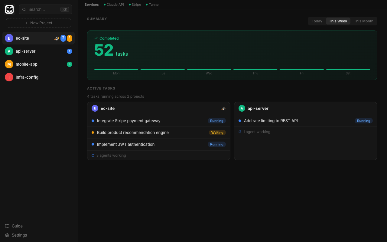Click green badge 3 on mobile-app
Image resolution: width=387 pixels, height=242 pixels.
(x=70, y=64)
